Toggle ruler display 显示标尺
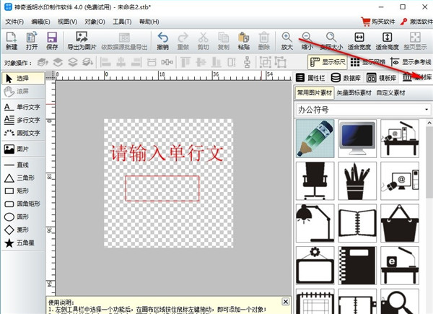 point(328,62)
